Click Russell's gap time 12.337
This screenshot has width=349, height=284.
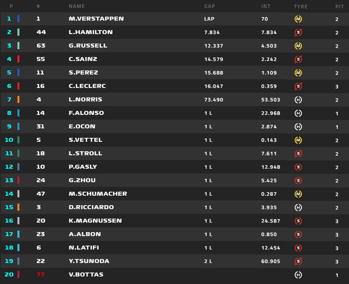(214, 46)
